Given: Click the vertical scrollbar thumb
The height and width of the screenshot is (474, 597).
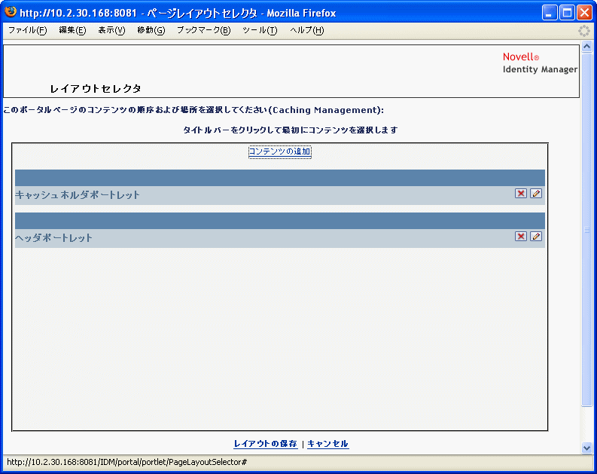Looking at the screenshot, I should (586, 230).
